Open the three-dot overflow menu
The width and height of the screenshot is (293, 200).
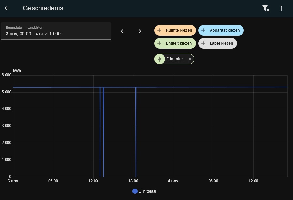[281, 8]
